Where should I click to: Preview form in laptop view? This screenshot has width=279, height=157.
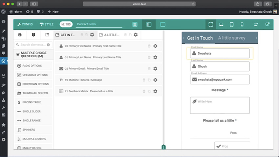pyautogui.click(x=221, y=25)
